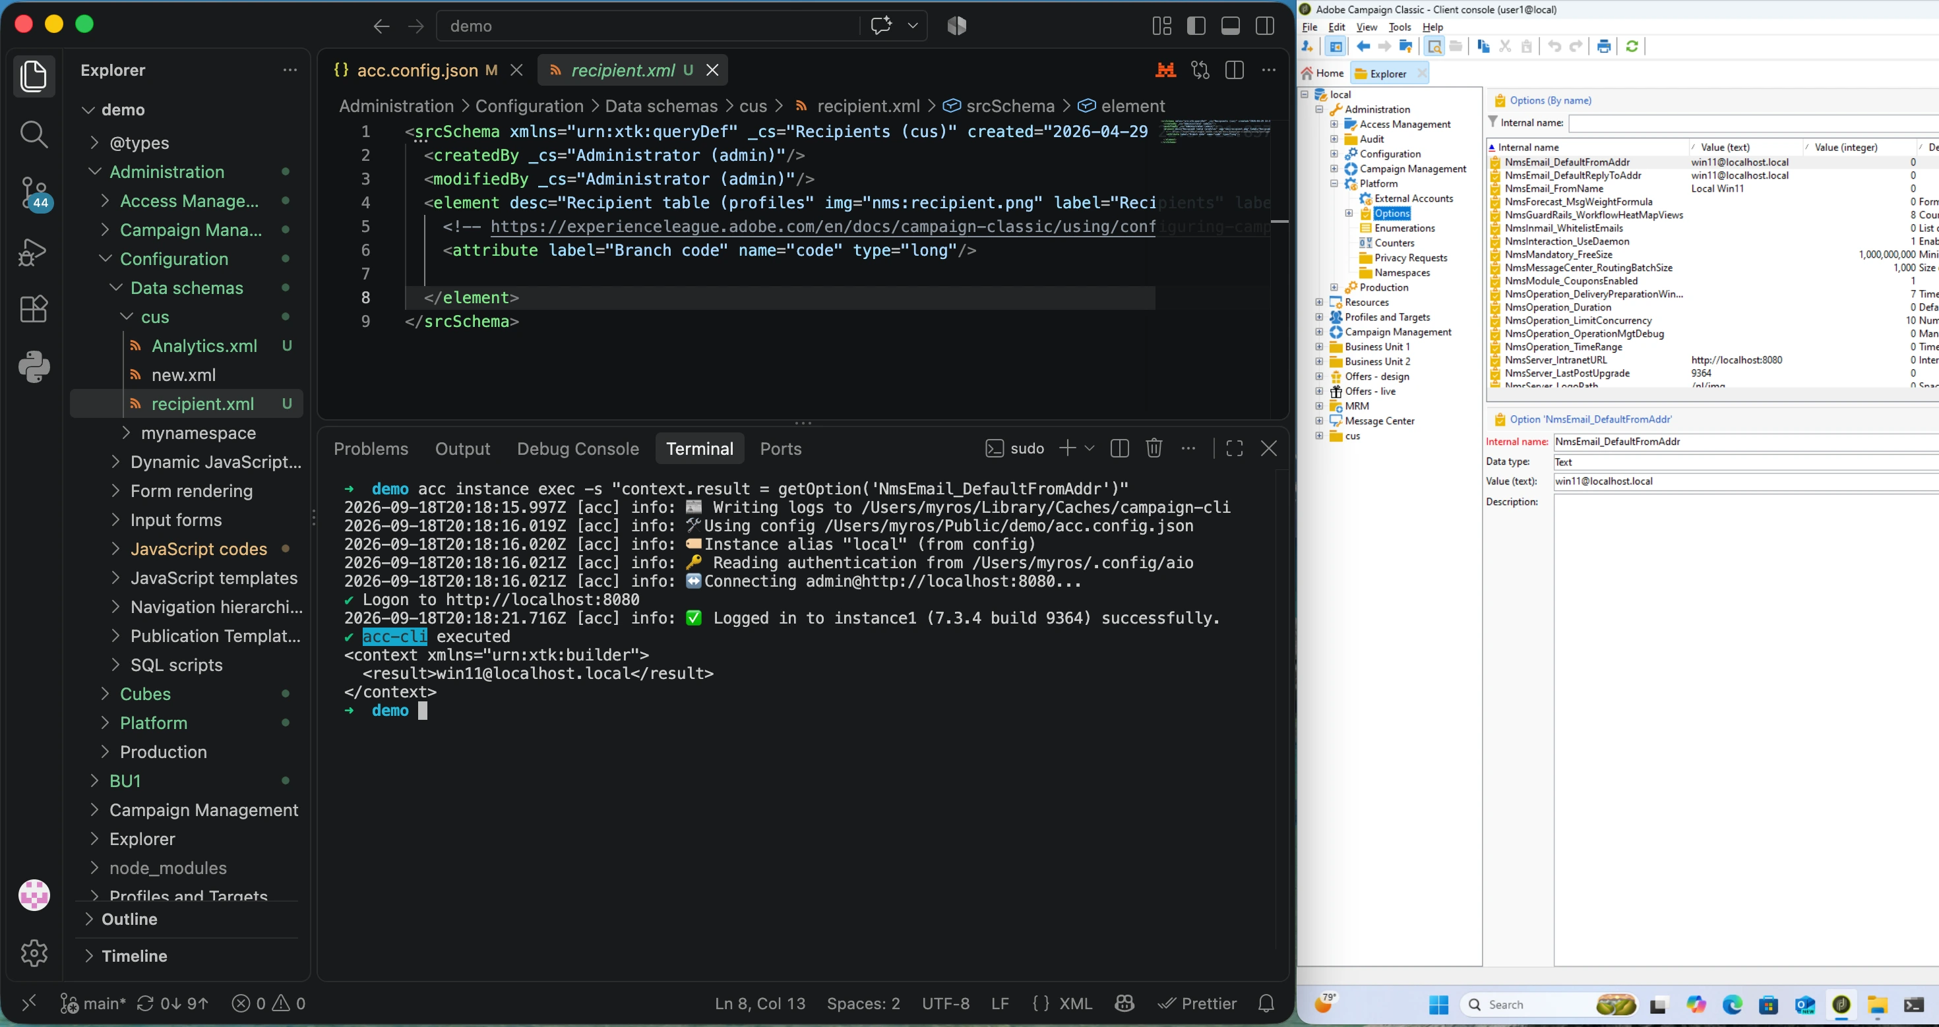The image size is (1939, 1027).
Task: Open new terminal profile dropdown arrow
Action: [x=1089, y=448]
